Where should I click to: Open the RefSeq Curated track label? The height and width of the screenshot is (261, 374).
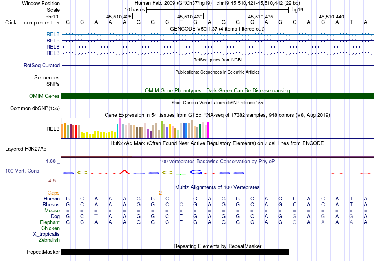[x=42, y=65]
